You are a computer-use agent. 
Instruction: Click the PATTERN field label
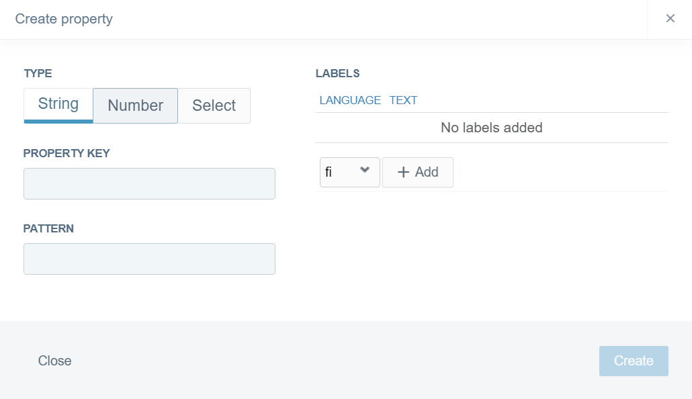click(48, 228)
